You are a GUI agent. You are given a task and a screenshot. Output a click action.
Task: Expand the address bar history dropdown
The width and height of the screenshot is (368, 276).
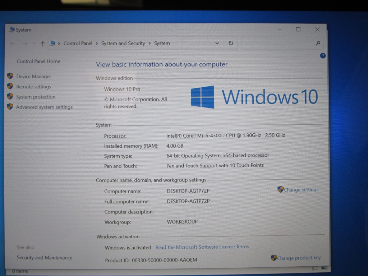(x=217, y=43)
